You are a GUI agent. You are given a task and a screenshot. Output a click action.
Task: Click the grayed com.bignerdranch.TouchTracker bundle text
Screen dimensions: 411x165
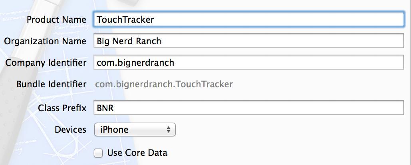tap(164, 84)
